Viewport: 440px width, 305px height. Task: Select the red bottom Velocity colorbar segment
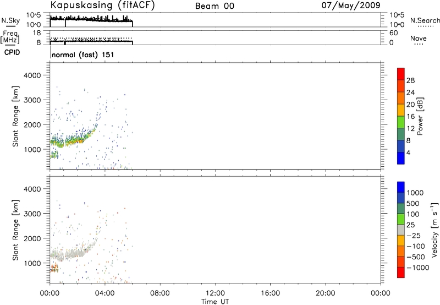(401, 273)
